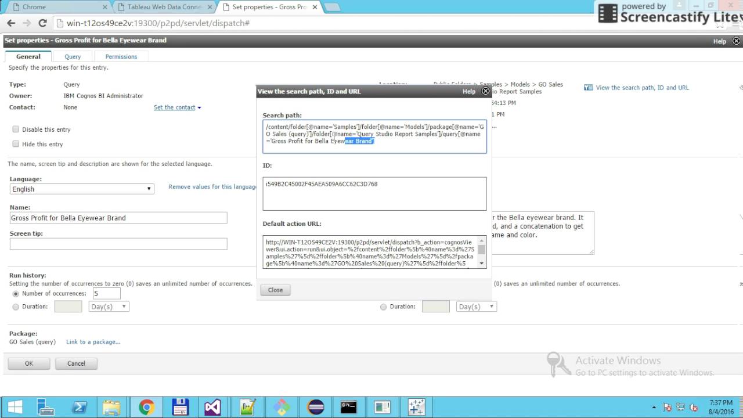Open the Command Prompt taskbar icon
Image resolution: width=743 pixels, height=418 pixels.
(348, 407)
